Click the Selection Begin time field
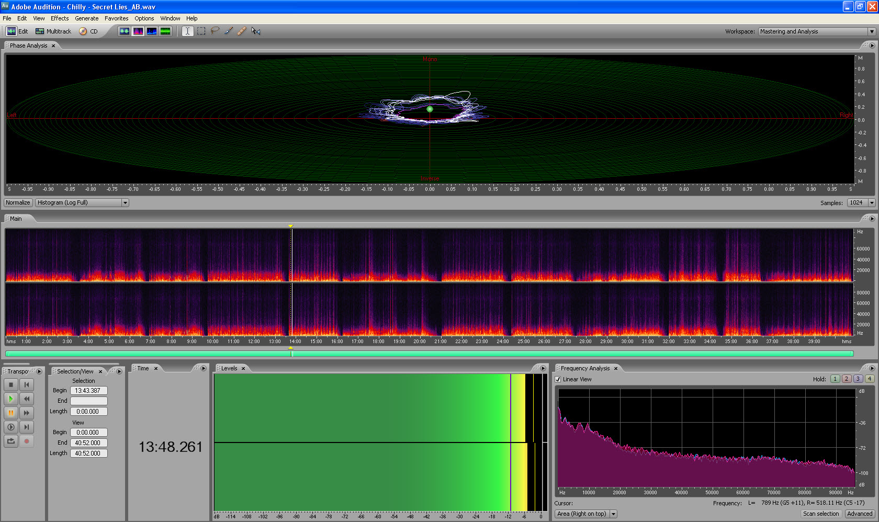Screen dimensions: 879x522 point(88,390)
